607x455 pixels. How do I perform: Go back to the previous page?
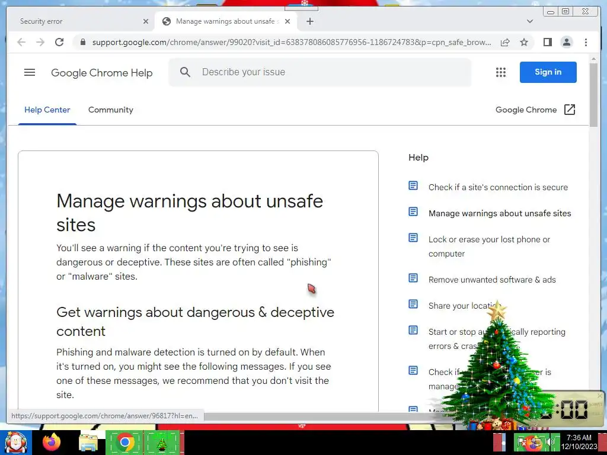click(21, 42)
